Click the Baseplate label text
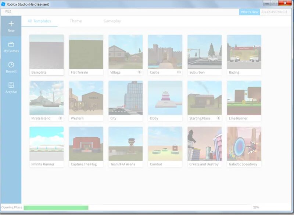 click(x=39, y=72)
